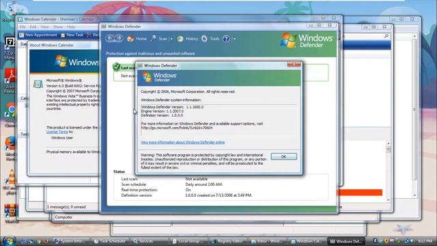Switch to System Information taskbar button
This screenshot has height=246, width=437.
tap(70, 241)
